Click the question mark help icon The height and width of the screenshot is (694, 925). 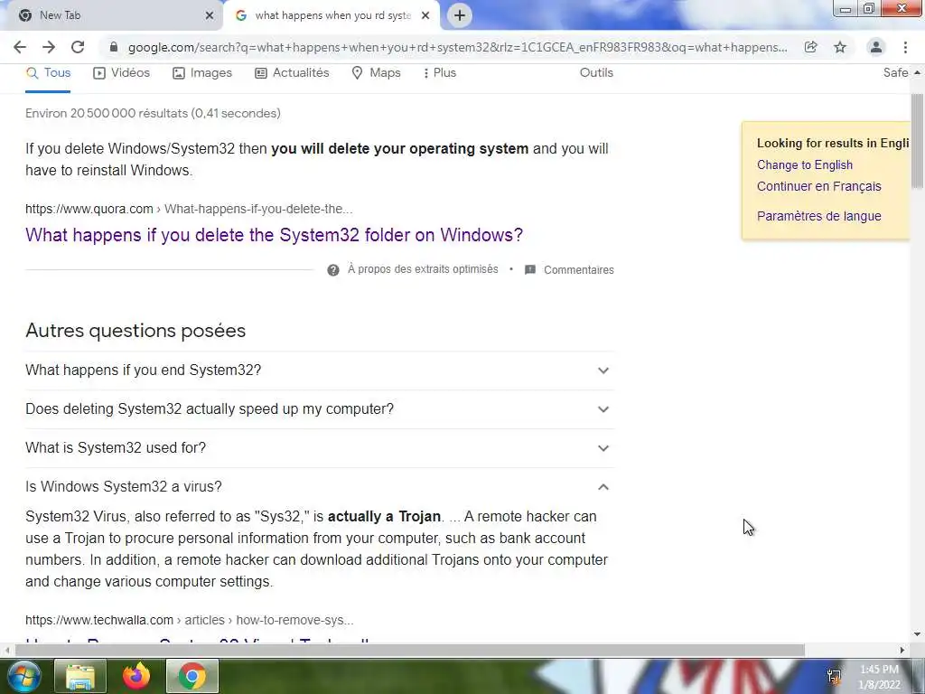coord(333,269)
